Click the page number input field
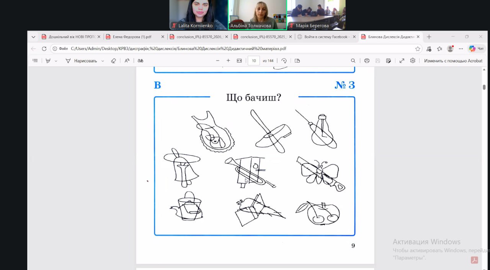This screenshot has height=270, width=490. point(254,61)
